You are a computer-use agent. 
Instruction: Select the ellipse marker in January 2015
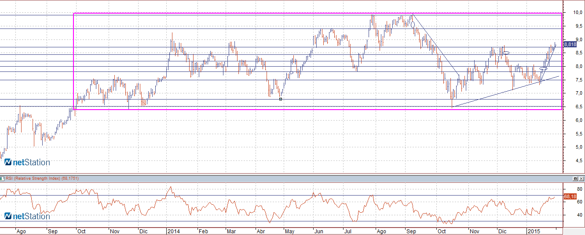click(544, 69)
